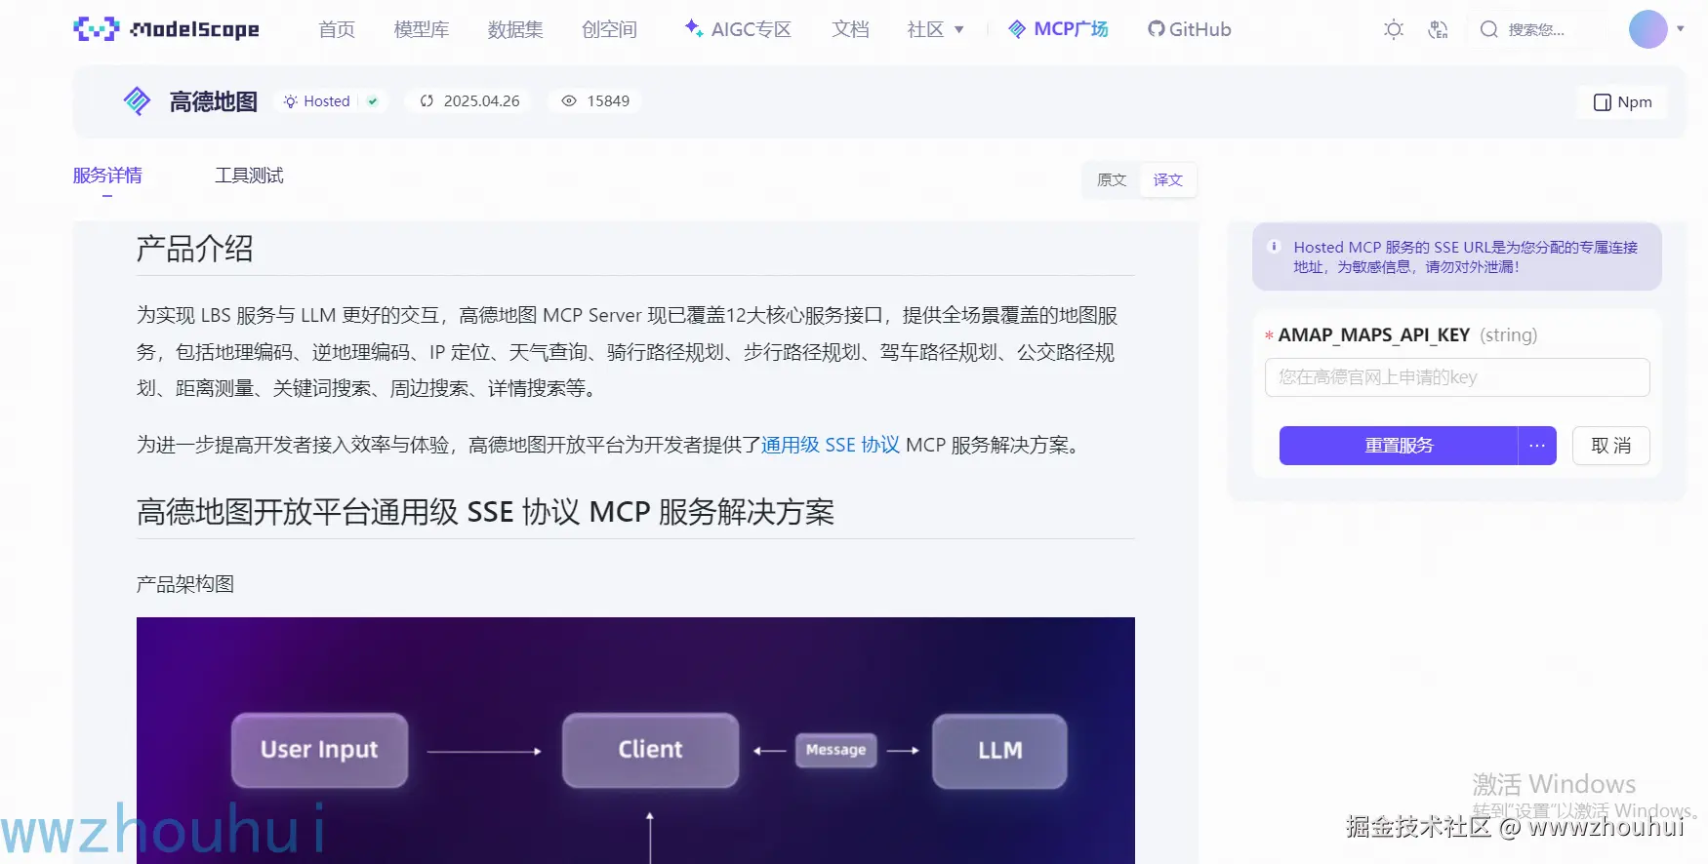This screenshot has height=864, width=1708.
Task: Click the 2025.04.26 update date
Action: tap(481, 100)
